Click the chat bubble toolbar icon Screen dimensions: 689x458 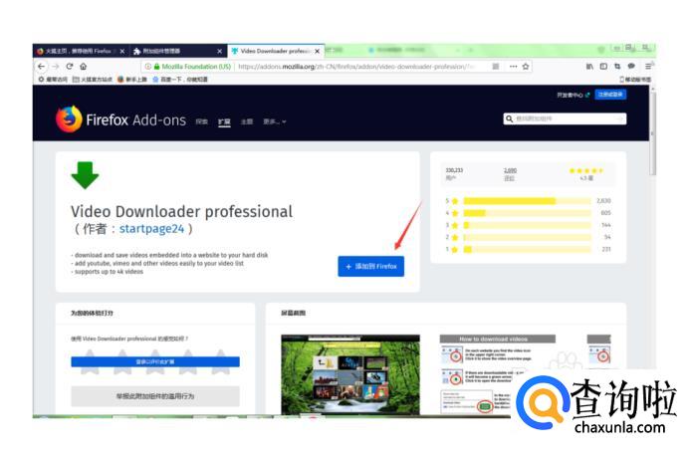[631, 67]
